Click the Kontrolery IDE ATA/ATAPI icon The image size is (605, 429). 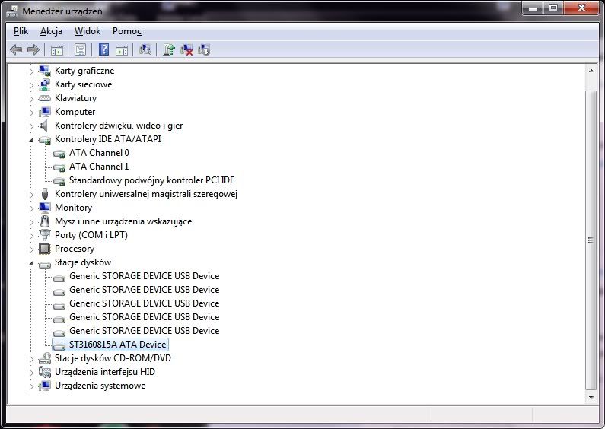pos(45,140)
